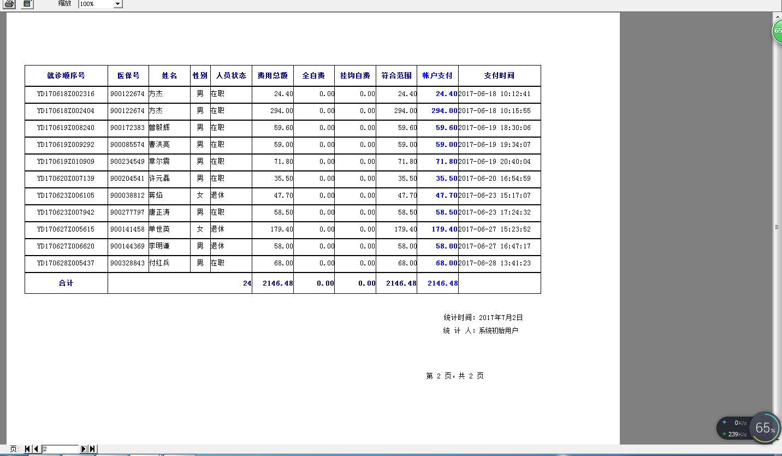Select the 姓名 column header

tap(170, 76)
